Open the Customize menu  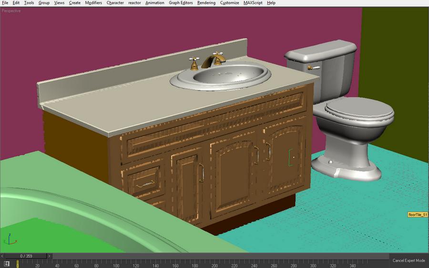pyautogui.click(x=229, y=3)
